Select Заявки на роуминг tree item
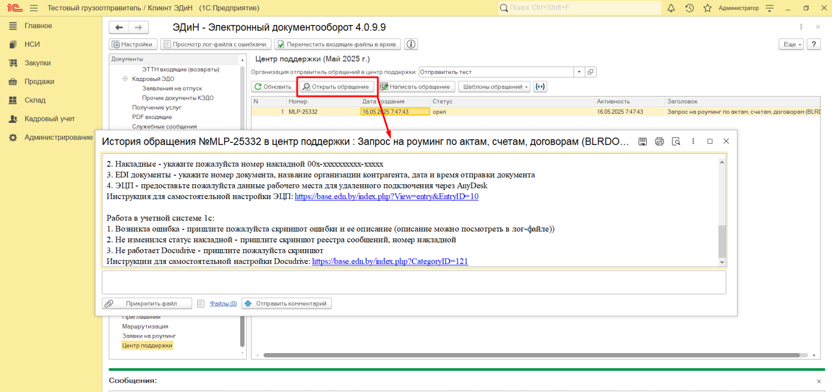The width and height of the screenshot is (832, 392). 149,336
